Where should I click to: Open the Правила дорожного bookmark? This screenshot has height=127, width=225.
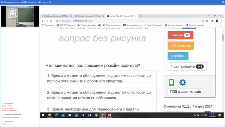coord(112,25)
